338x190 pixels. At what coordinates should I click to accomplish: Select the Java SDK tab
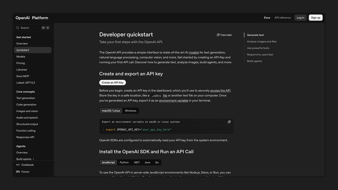pos(147,163)
